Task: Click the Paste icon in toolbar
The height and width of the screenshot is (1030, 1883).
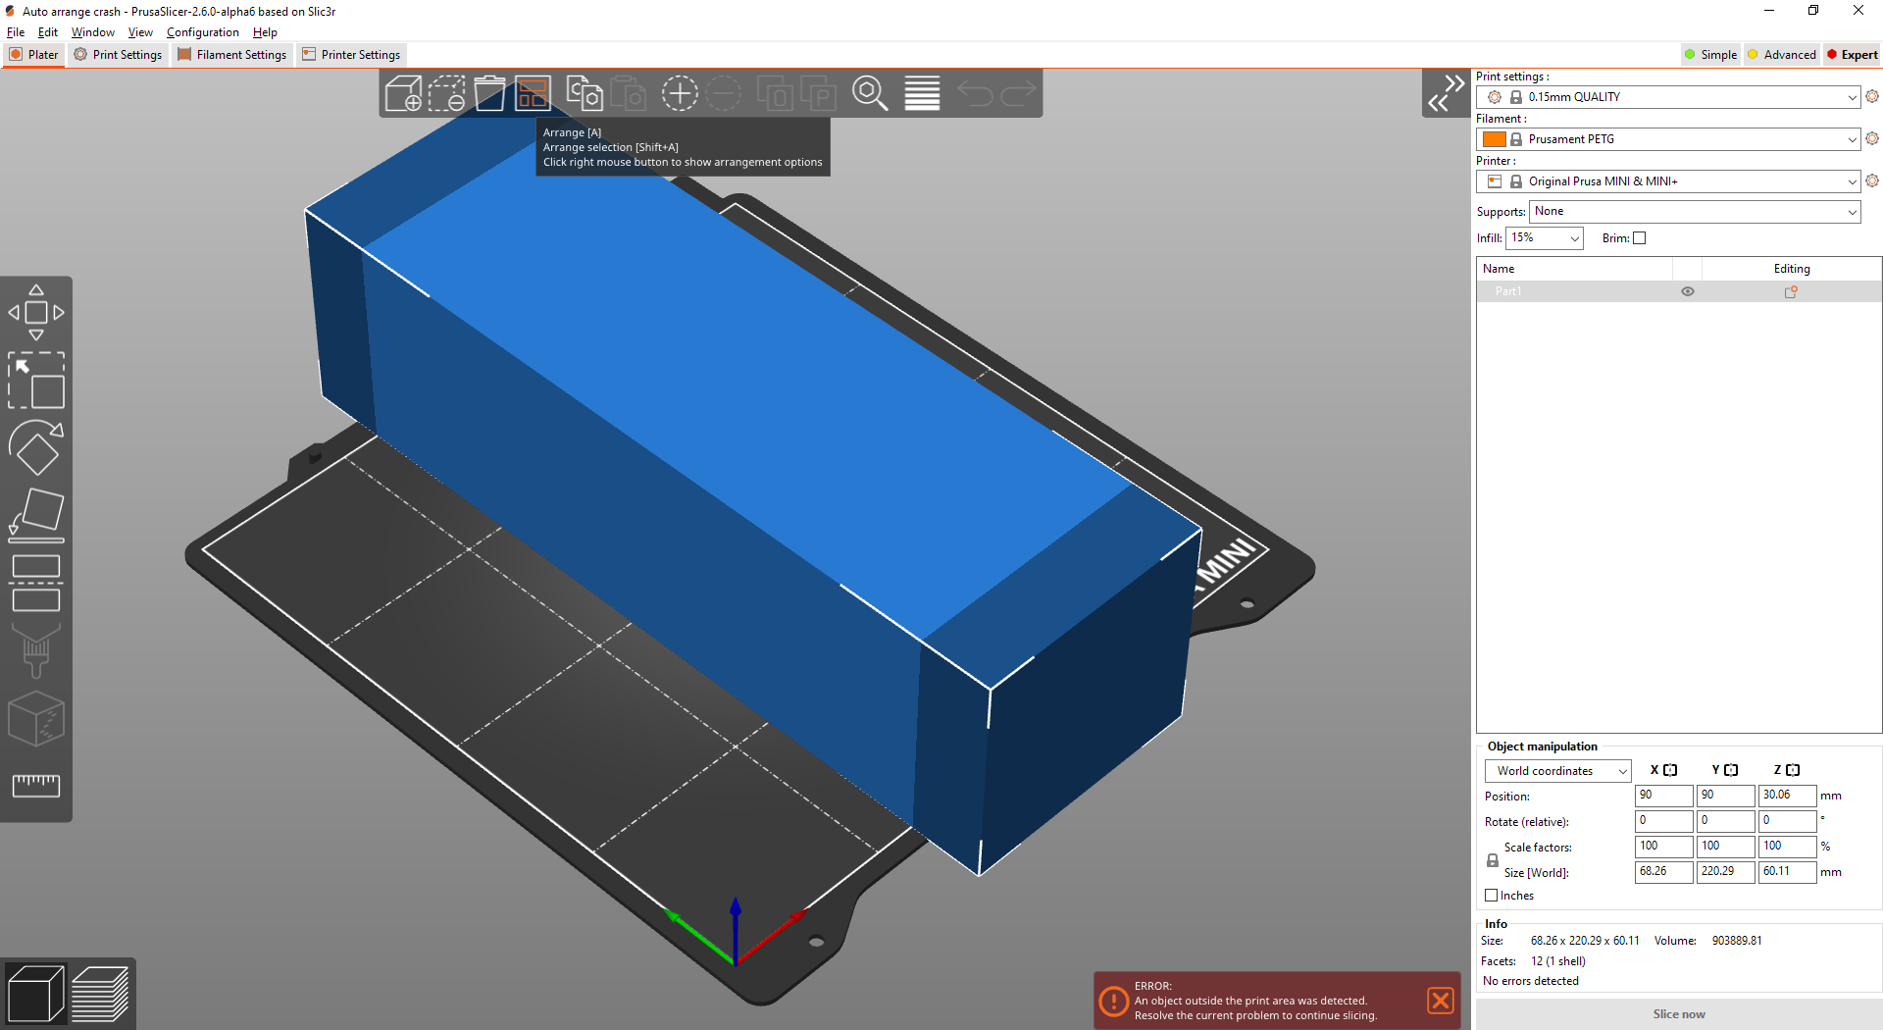Action: tap(629, 93)
